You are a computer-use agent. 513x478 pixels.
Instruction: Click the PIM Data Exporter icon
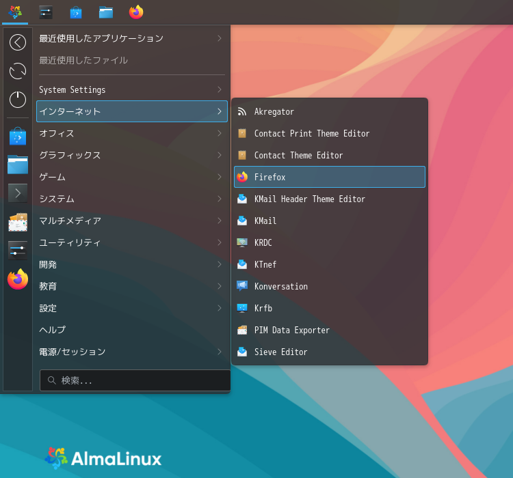[x=241, y=330]
